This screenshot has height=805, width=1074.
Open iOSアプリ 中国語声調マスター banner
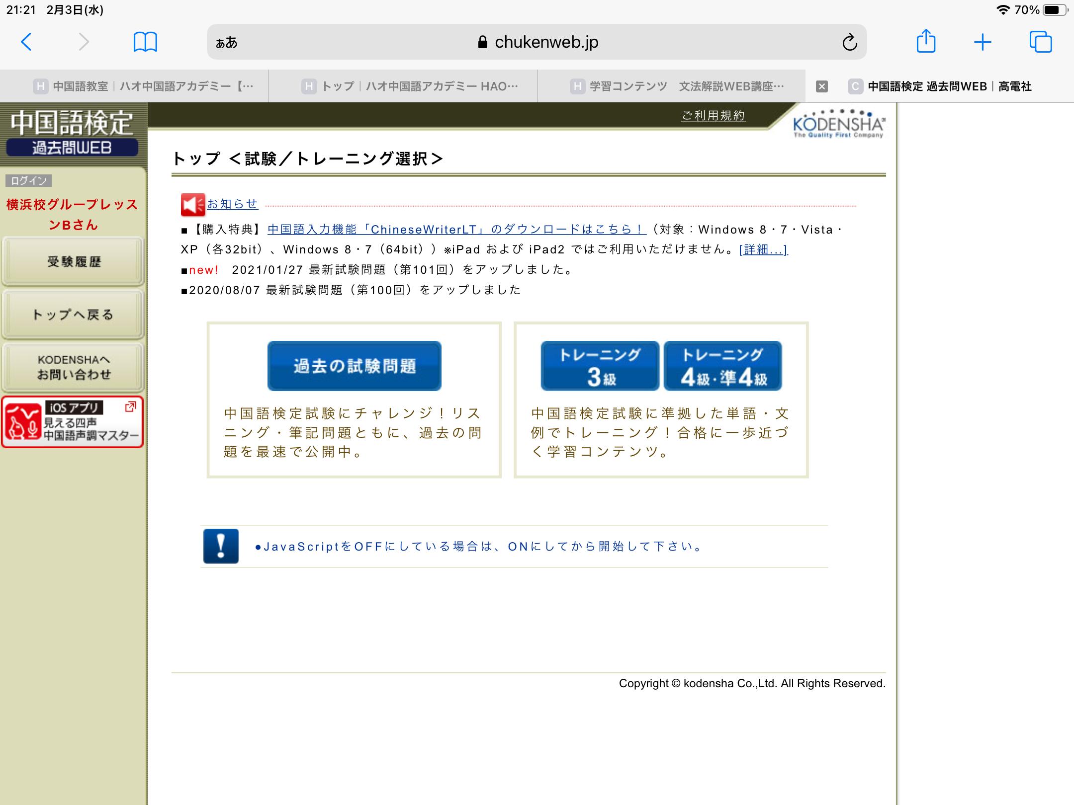[x=73, y=422]
